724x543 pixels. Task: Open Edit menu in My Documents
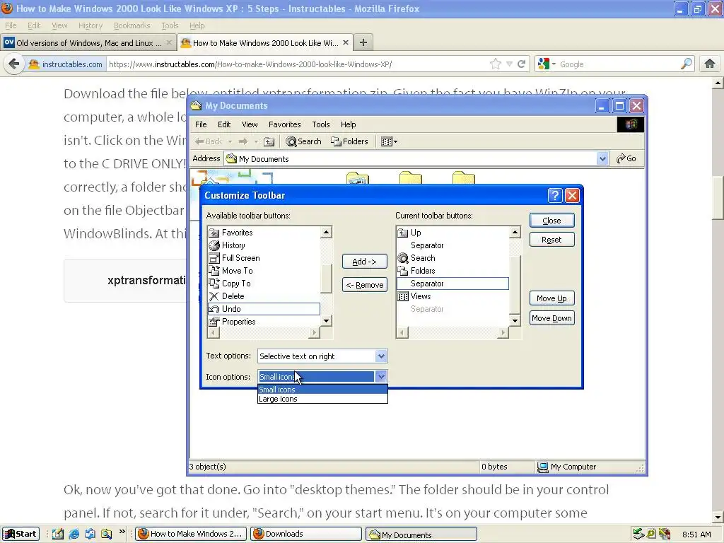[x=224, y=124]
